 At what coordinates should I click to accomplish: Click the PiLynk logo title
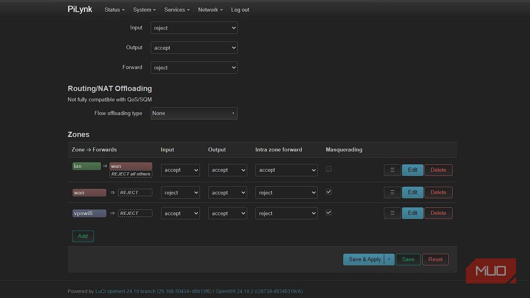click(x=80, y=10)
